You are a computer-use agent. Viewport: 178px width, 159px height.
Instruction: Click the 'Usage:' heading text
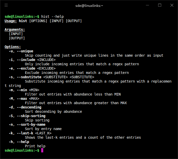pyautogui.click(x=11, y=21)
